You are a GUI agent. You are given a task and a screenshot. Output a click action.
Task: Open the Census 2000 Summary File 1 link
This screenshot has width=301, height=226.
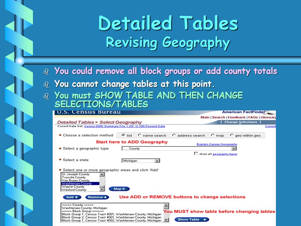click(x=124, y=126)
